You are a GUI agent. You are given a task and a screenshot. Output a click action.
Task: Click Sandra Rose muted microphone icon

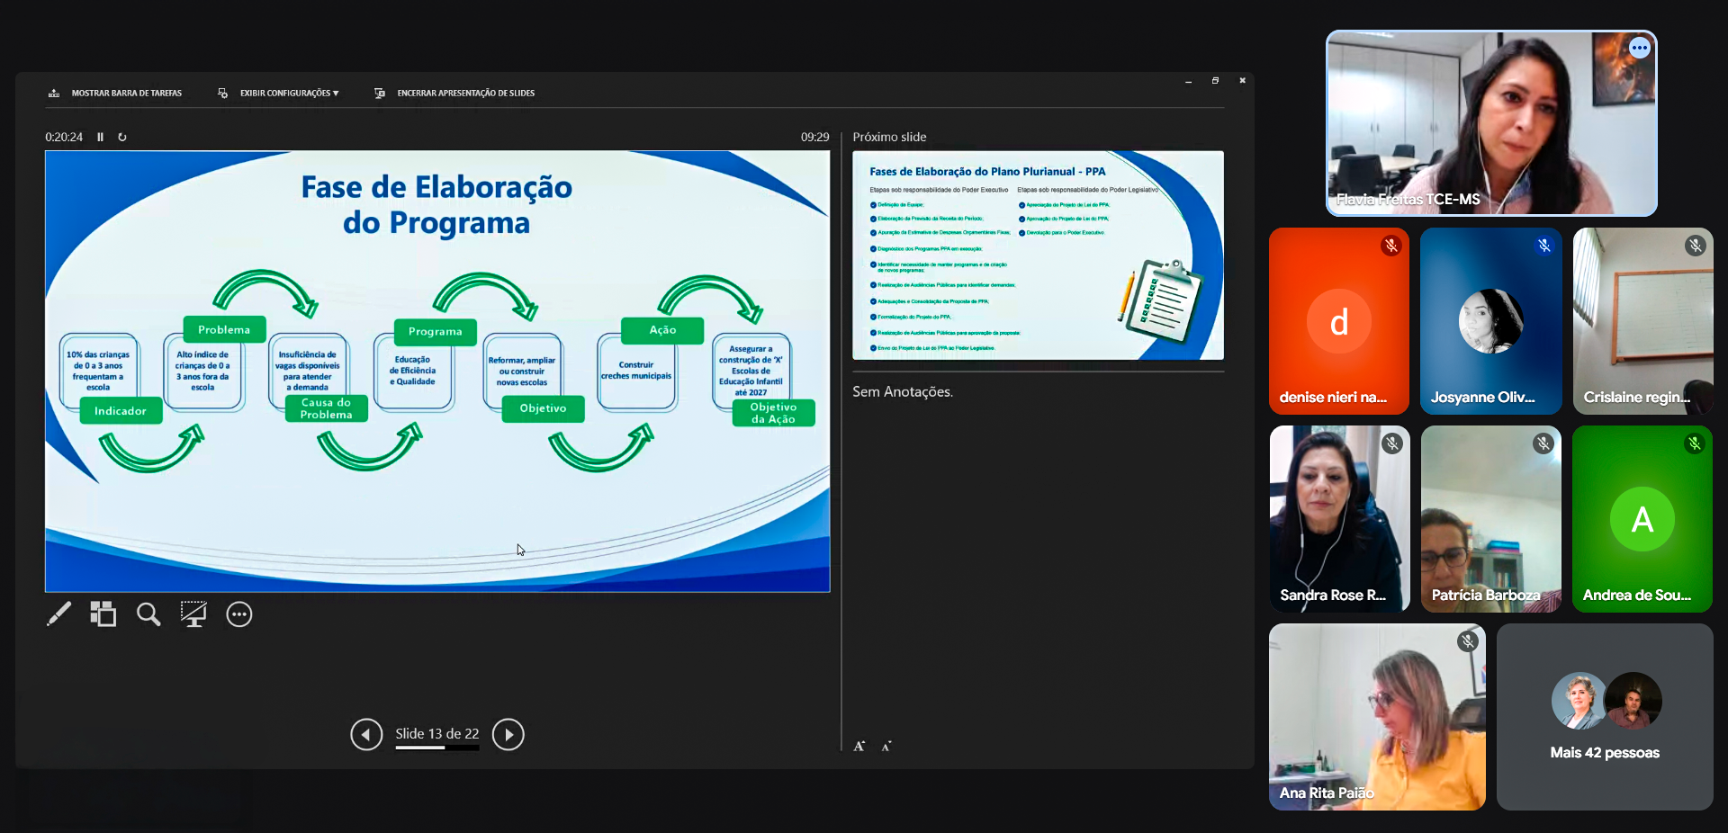pos(1392,443)
